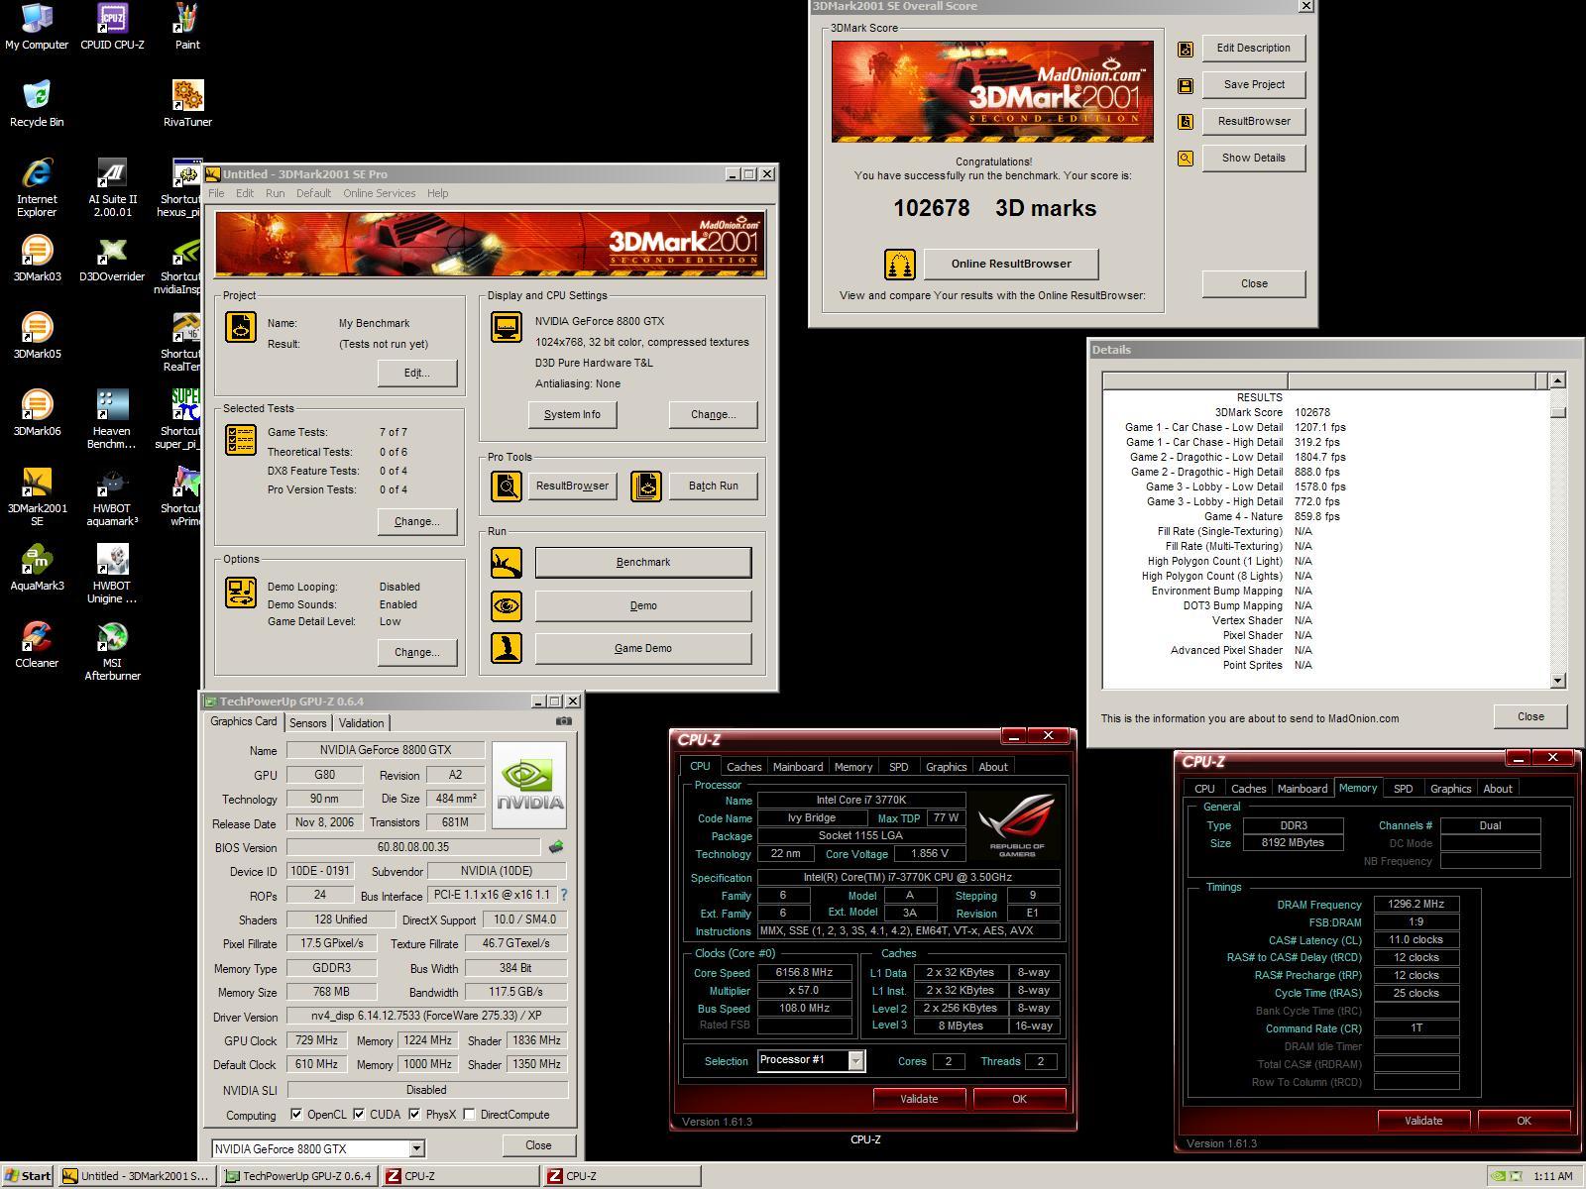Click the GPU-Z screenshot camera icon
Image resolution: width=1586 pixels, height=1189 pixels.
click(564, 721)
